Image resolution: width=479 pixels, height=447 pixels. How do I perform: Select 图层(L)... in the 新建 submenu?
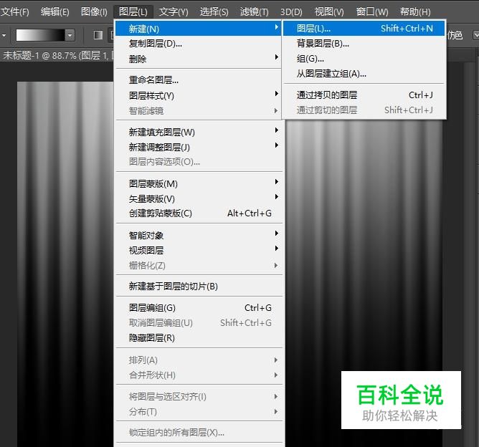click(364, 29)
